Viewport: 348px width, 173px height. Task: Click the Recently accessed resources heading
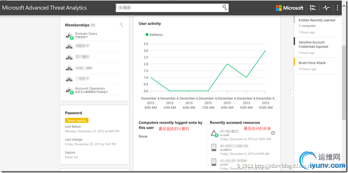point(235,122)
